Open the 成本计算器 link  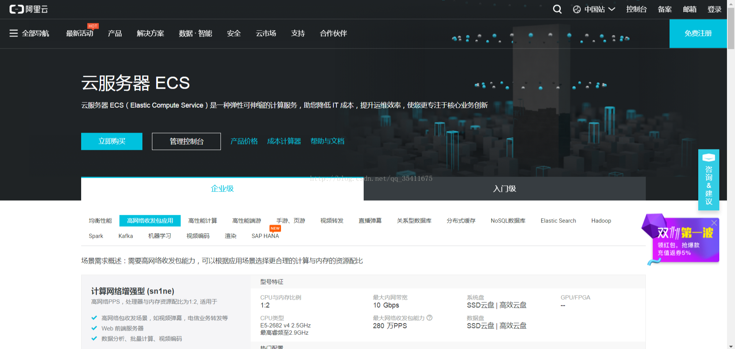coord(284,141)
